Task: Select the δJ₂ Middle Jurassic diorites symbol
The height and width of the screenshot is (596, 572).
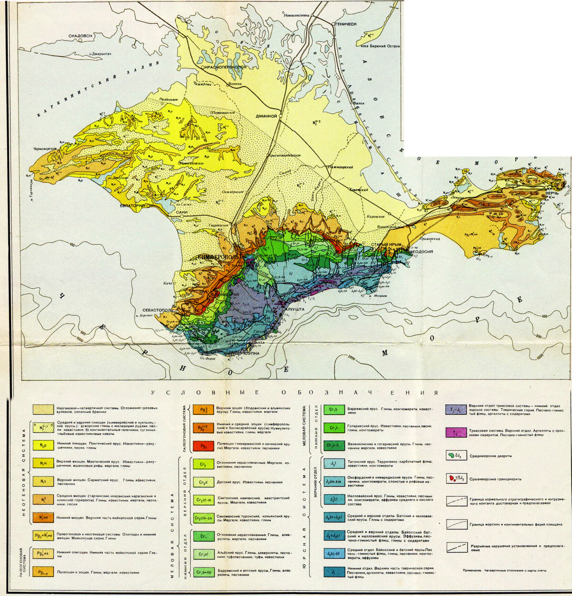Action: (x=456, y=456)
